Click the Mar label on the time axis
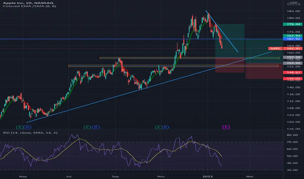This screenshot has width=304, height=179. coord(250,176)
